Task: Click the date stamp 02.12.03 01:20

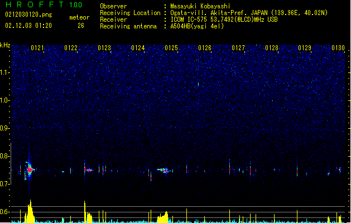Action: click(28, 26)
